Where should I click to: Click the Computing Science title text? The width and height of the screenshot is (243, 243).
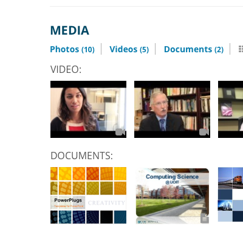172,177
